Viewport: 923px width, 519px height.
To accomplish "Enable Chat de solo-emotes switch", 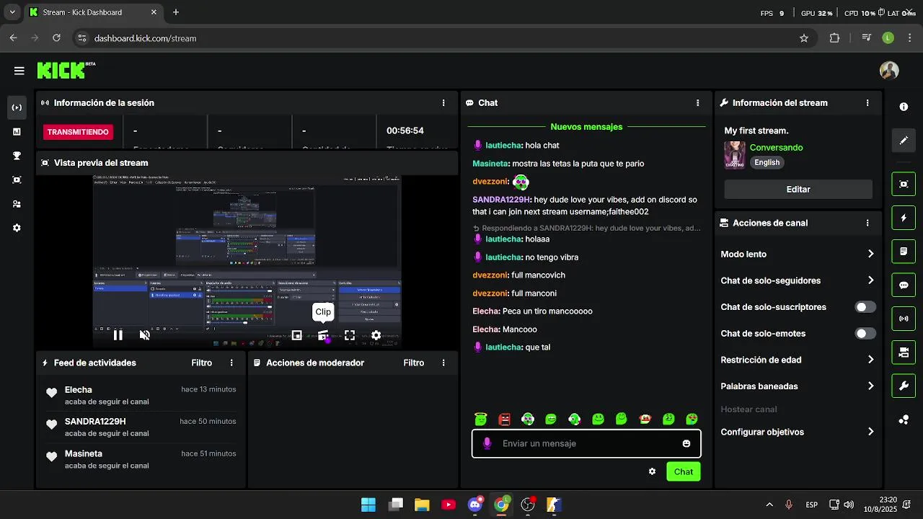I will click(x=865, y=334).
